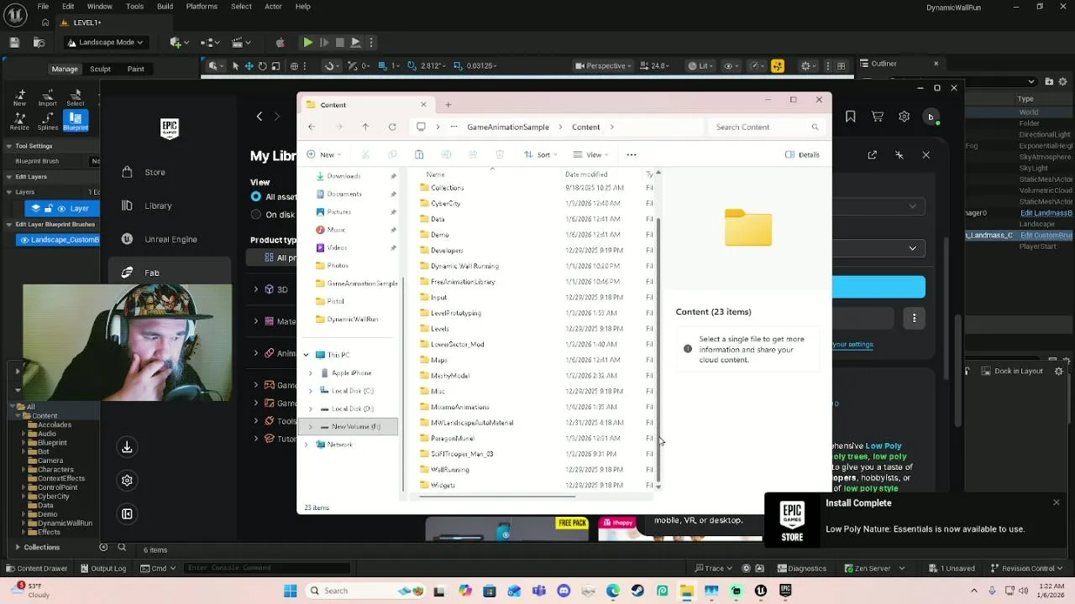
Task: Select the Landscape Splines tool
Action: click(48, 122)
